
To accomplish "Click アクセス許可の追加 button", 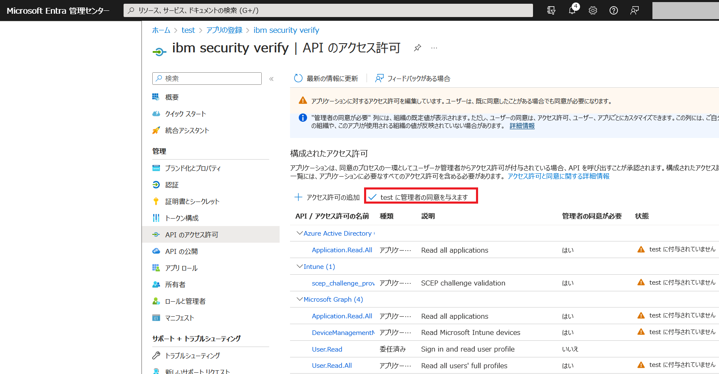I will point(327,197).
